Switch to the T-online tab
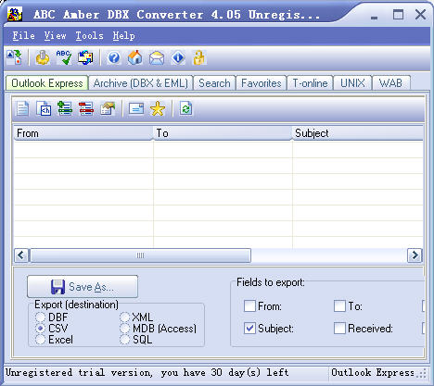 pyautogui.click(x=310, y=83)
